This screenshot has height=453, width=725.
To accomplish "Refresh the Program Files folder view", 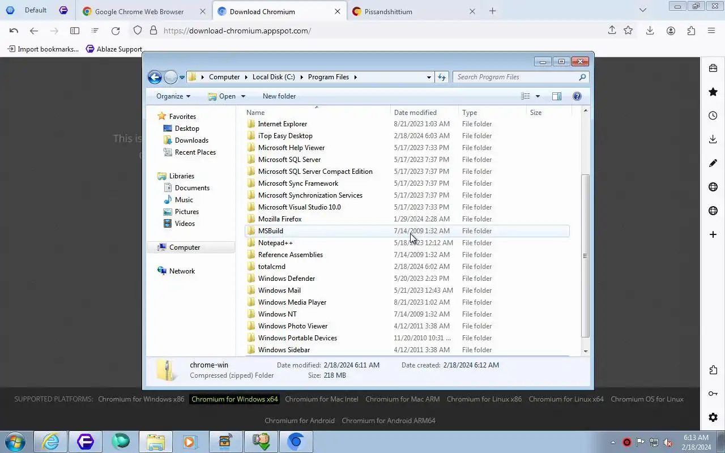I will [x=442, y=77].
